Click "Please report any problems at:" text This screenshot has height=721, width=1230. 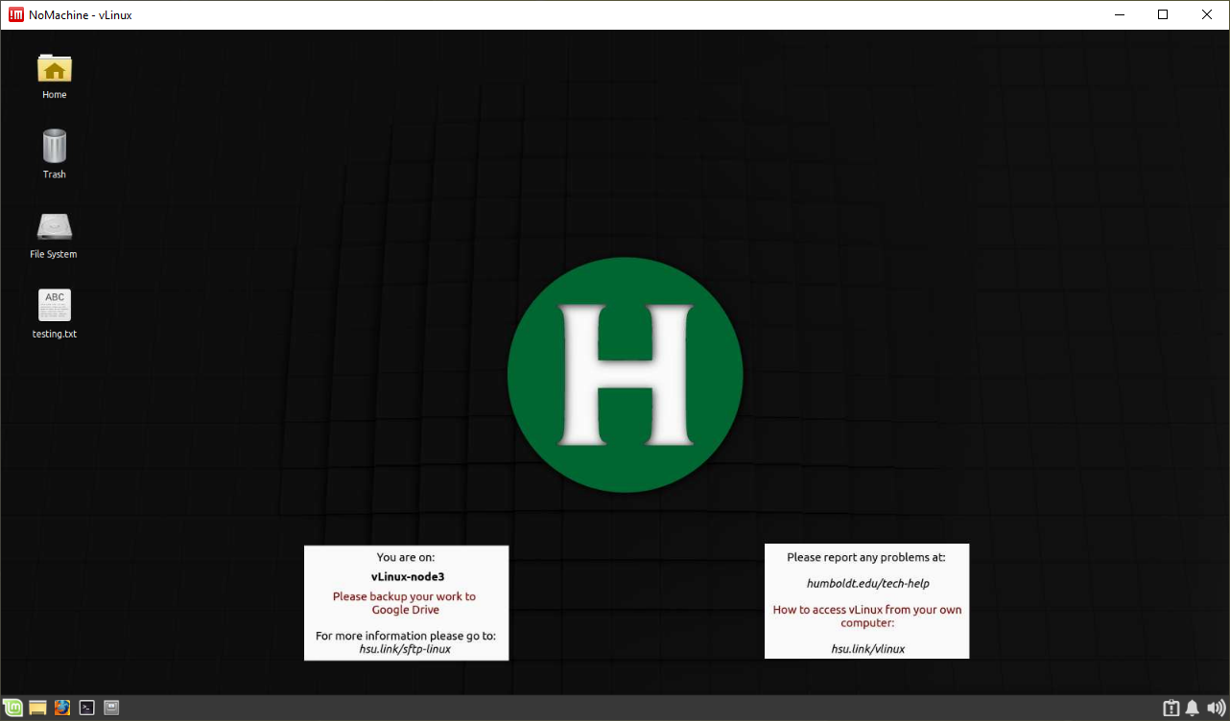(x=866, y=557)
